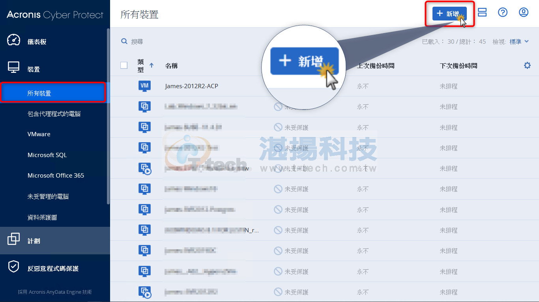The width and height of the screenshot is (539, 302).
Task: Open table column settings gear icon
Action: tap(527, 65)
